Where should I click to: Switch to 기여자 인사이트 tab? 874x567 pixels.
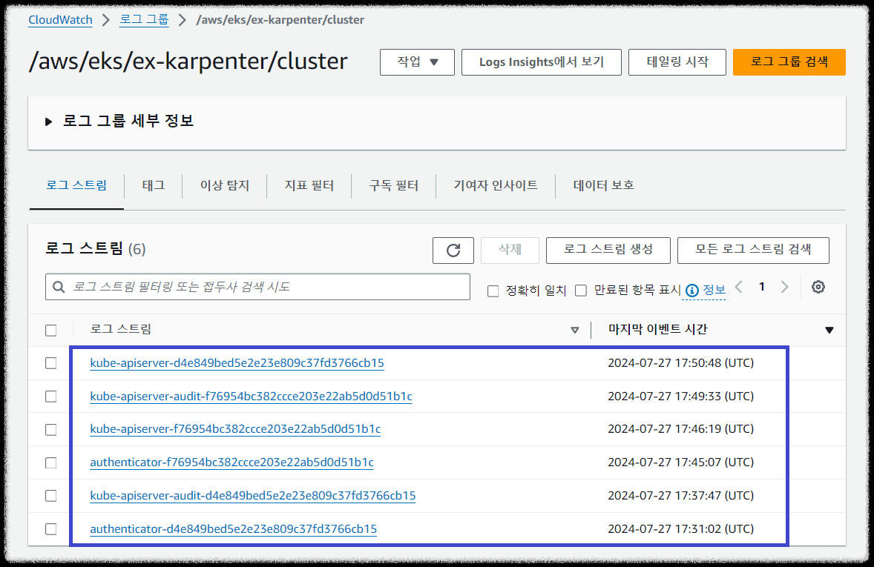pyautogui.click(x=496, y=185)
